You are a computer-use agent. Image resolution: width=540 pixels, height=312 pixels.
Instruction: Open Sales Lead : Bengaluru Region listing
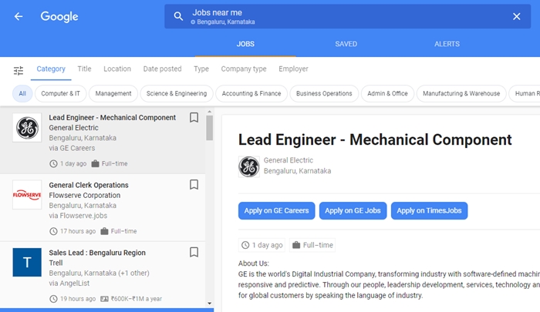pos(97,253)
